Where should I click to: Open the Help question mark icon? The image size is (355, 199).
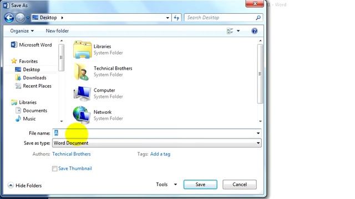(255, 31)
